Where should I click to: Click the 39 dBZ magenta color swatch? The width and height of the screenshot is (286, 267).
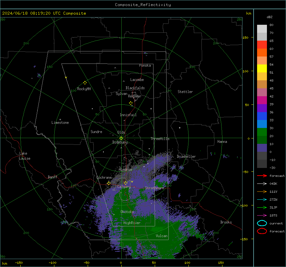tap(262, 100)
